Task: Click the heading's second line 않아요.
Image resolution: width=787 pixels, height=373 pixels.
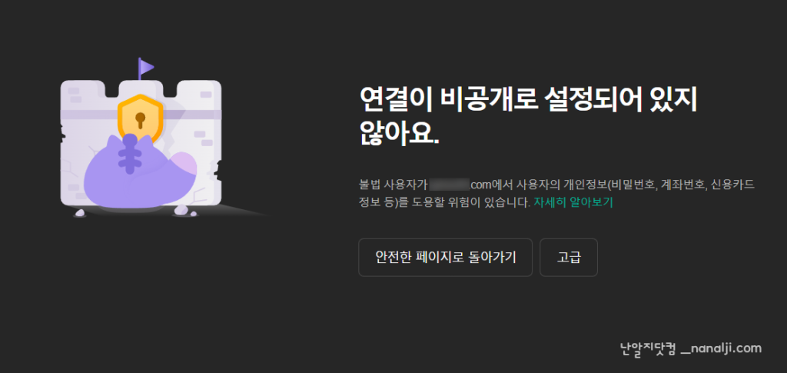Action: pos(399,135)
